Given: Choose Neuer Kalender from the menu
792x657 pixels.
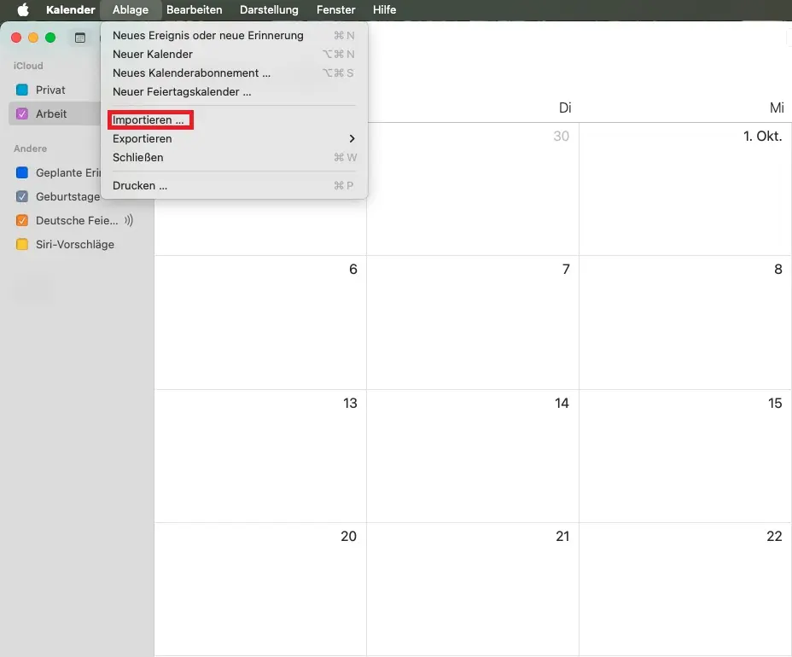Looking at the screenshot, I should 152,54.
